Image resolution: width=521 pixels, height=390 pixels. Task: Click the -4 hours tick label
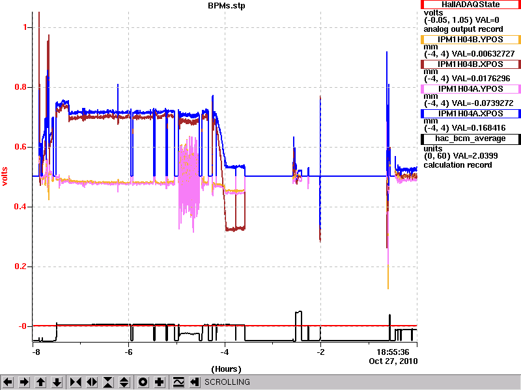pyautogui.click(x=225, y=352)
